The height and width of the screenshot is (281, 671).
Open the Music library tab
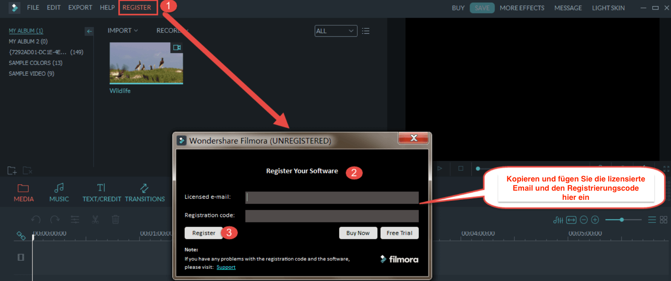pos(59,193)
